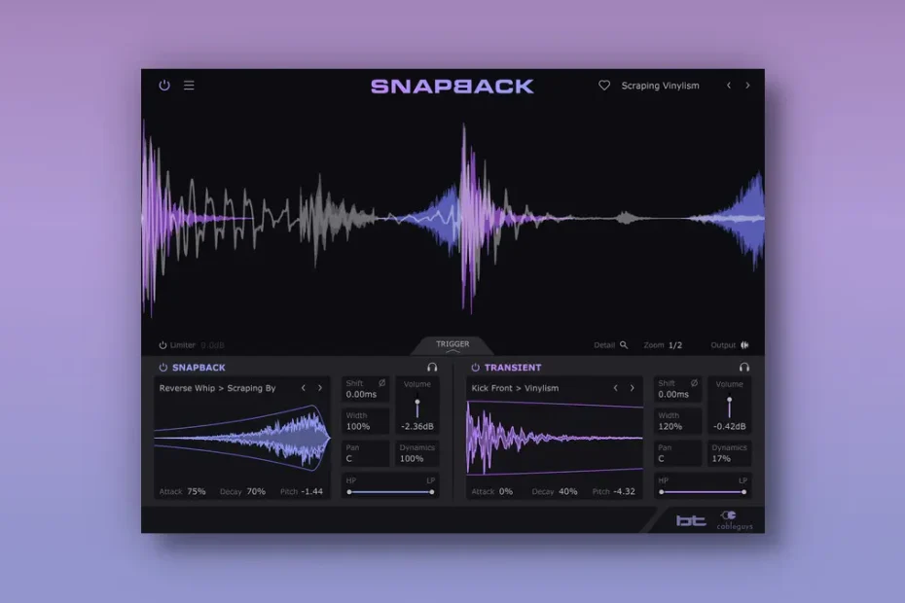Click the Transient Shift phase invert icon
The height and width of the screenshot is (603, 905).
pos(694,383)
